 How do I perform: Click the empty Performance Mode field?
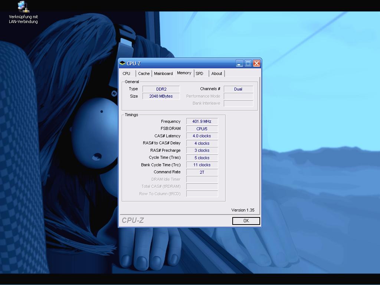[238, 96]
